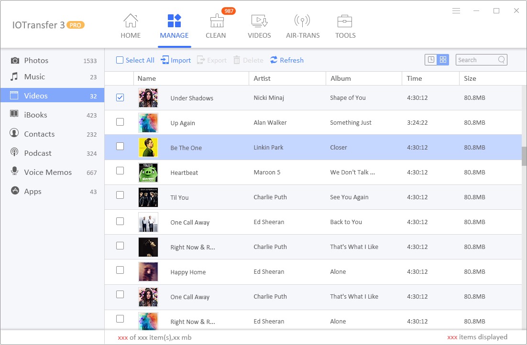Check the checkbox for Up Again
527x345 pixels.
tap(120, 121)
